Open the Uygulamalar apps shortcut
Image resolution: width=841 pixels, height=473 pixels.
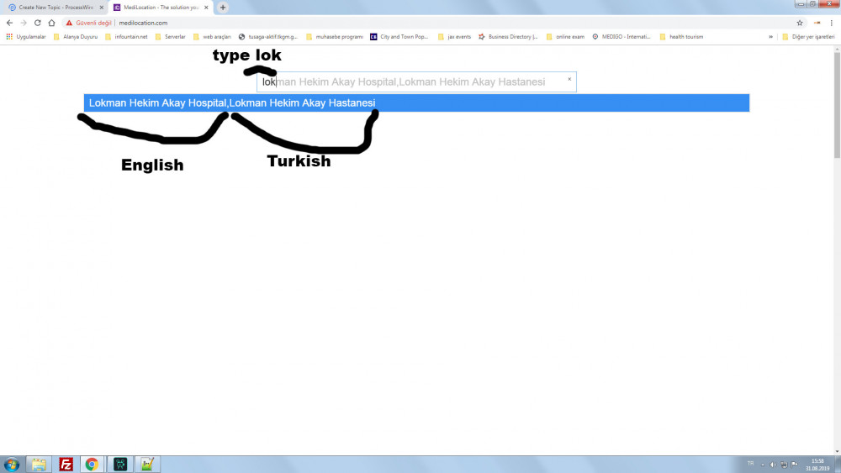(26, 37)
